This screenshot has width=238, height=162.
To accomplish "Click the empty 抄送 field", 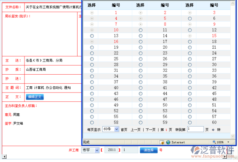I will 53,79.
